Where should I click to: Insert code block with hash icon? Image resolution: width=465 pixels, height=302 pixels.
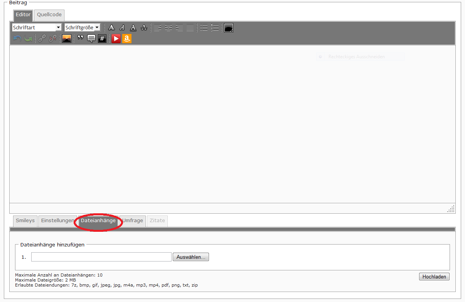click(x=102, y=39)
